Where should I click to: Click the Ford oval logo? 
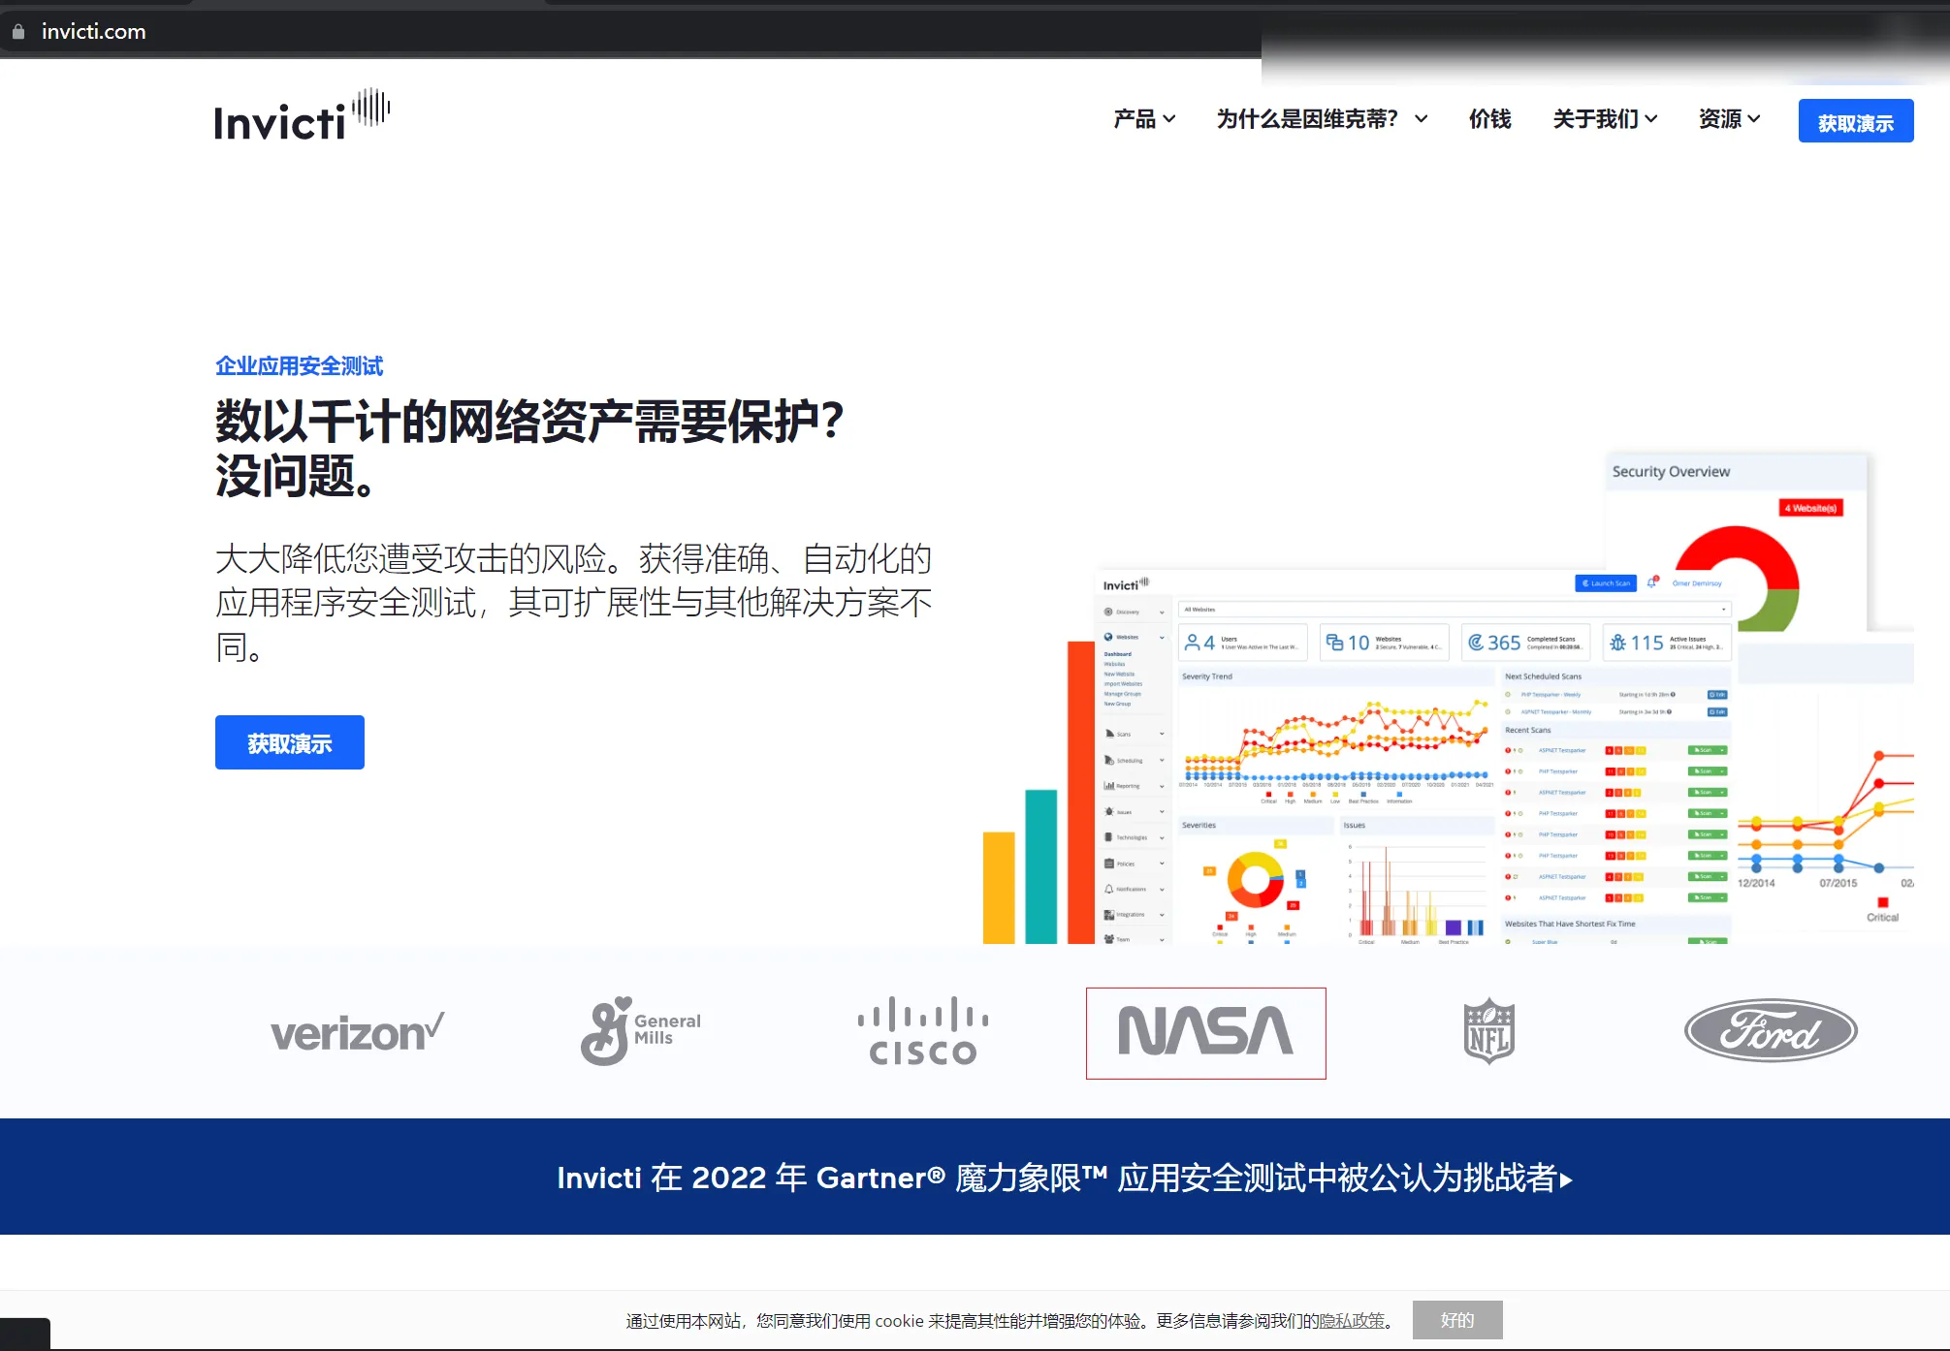click(1771, 1031)
